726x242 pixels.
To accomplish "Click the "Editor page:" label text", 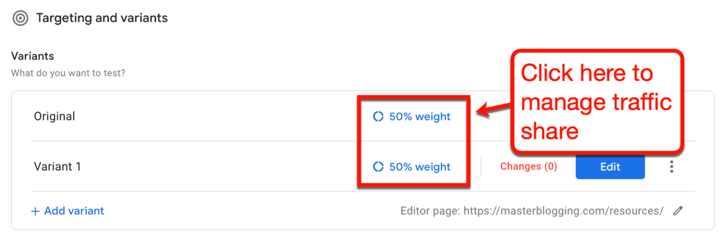I will click(430, 211).
